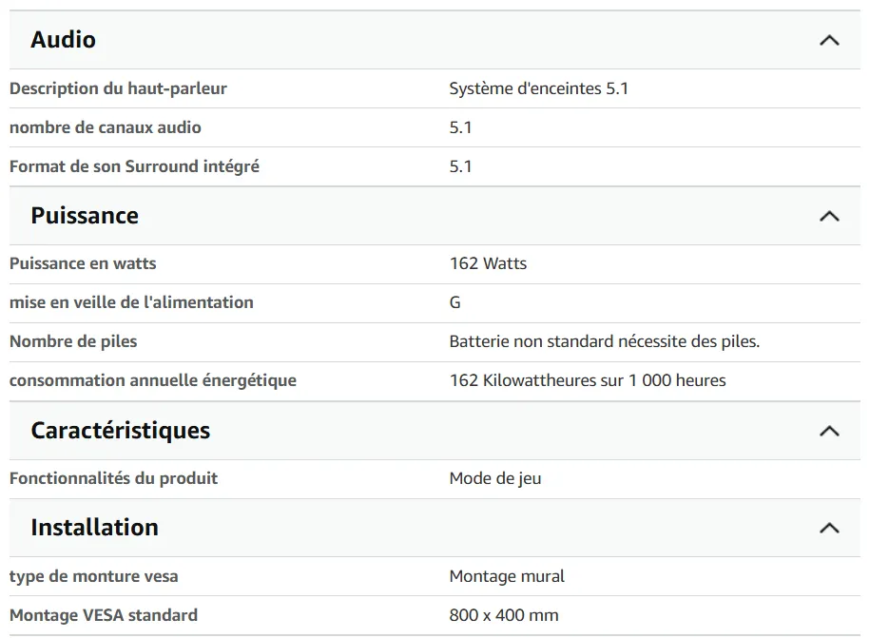Click 'Format de son Surround intégré' label

click(134, 167)
